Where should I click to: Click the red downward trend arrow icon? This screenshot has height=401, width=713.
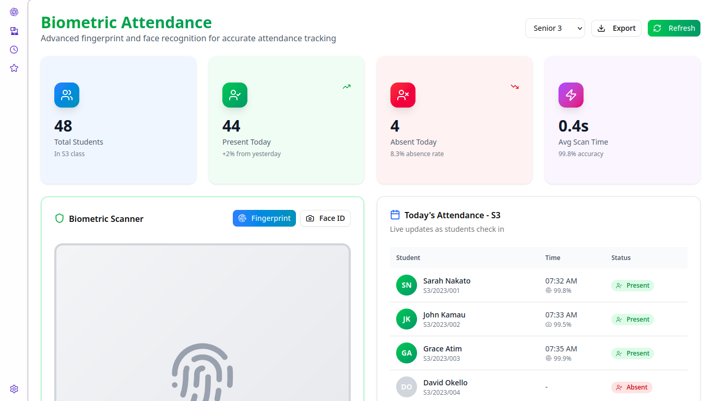click(515, 87)
